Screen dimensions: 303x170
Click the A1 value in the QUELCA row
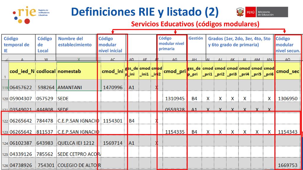point(131,143)
